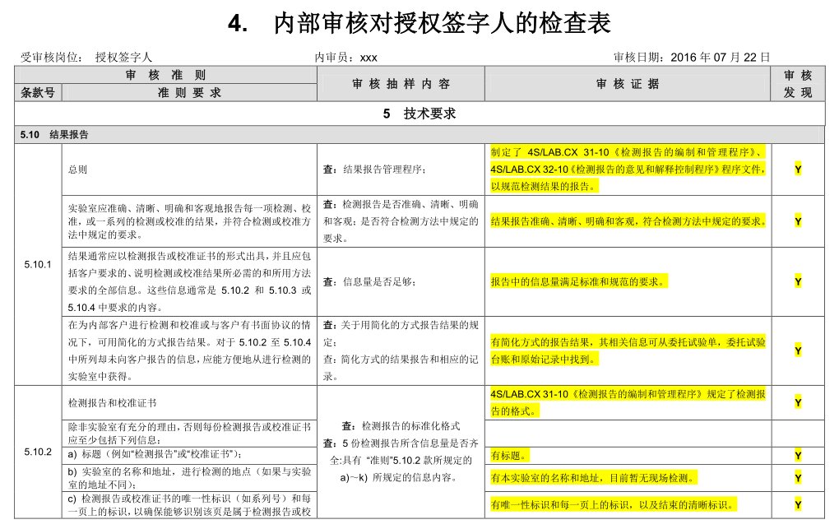This screenshot has height=529, width=839.
Task: Click the Y beside 有唯一性标识 evidence
Action: (798, 504)
